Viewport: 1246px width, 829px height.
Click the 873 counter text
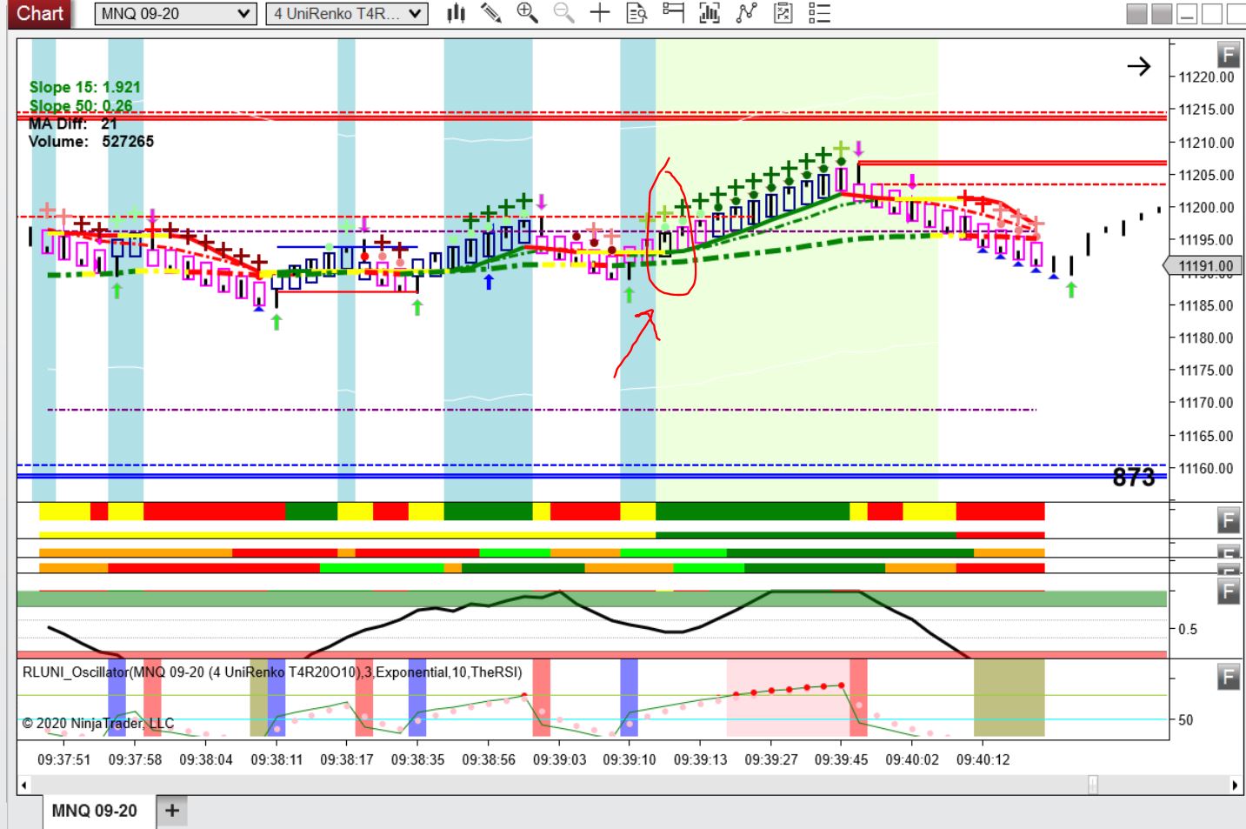(1134, 477)
